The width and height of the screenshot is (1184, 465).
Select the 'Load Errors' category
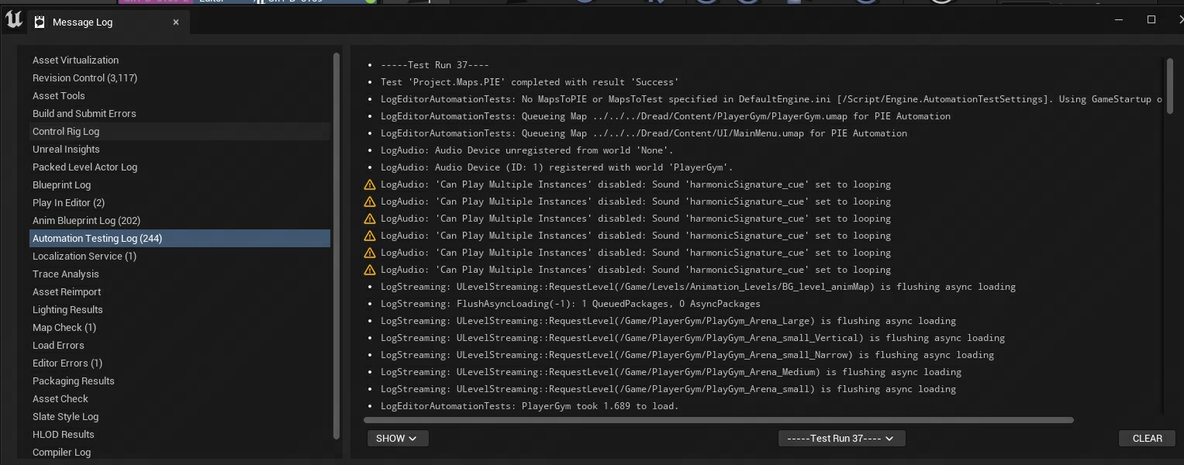(x=180, y=345)
